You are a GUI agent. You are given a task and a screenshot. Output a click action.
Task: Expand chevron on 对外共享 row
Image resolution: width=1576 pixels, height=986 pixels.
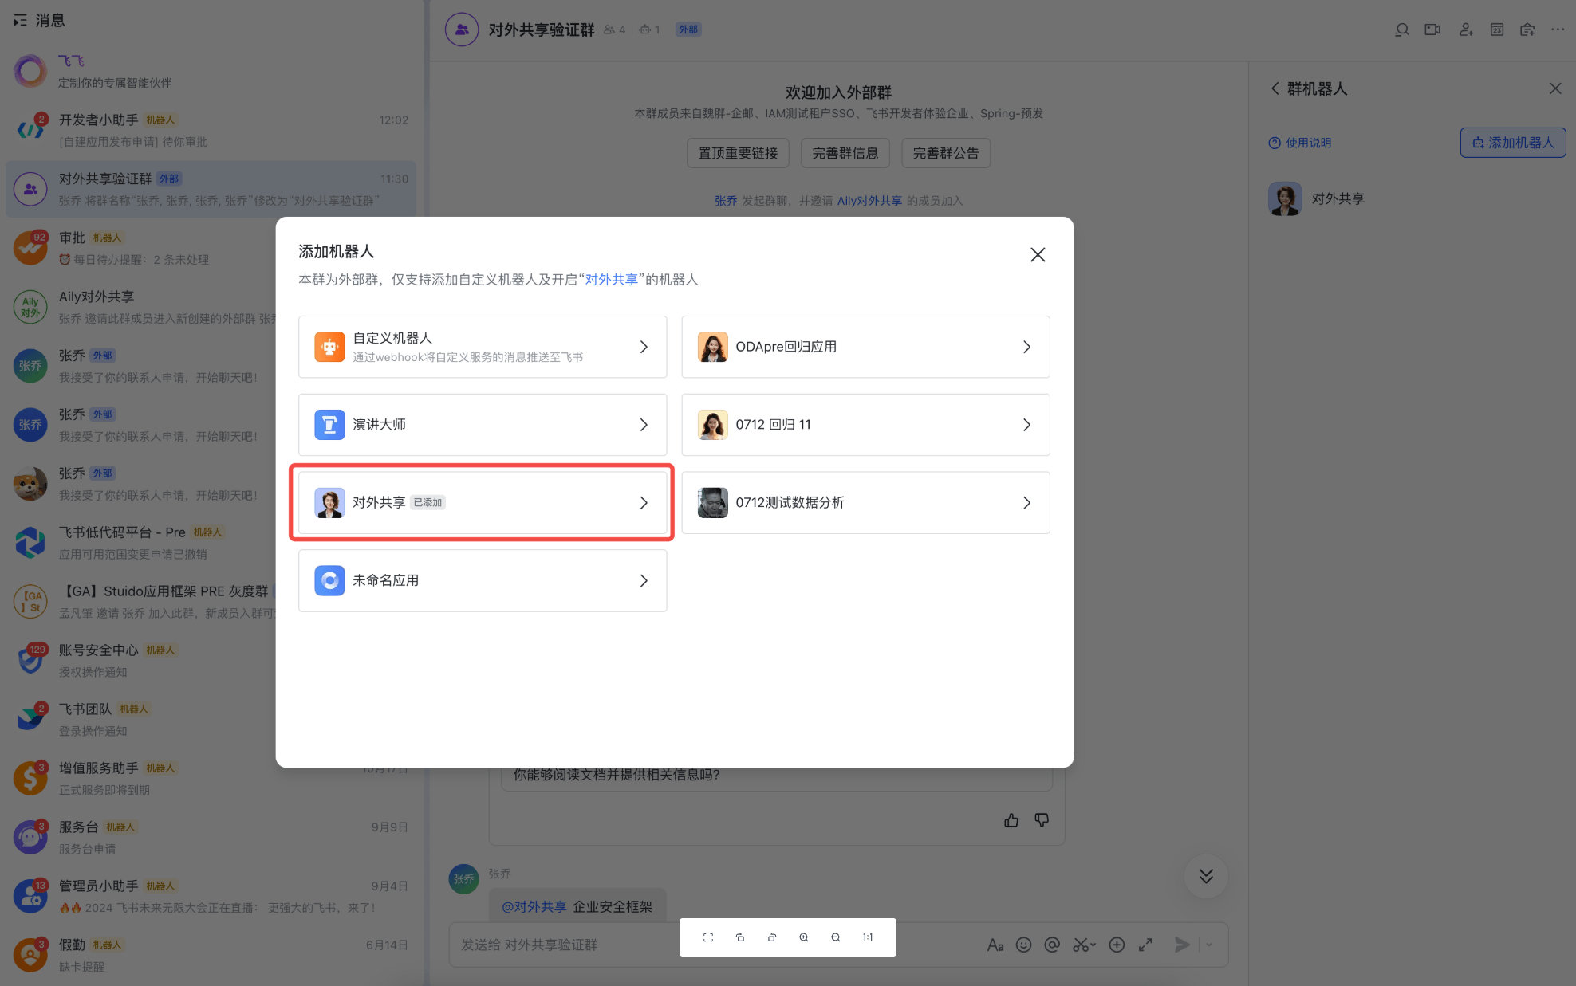tap(644, 503)
